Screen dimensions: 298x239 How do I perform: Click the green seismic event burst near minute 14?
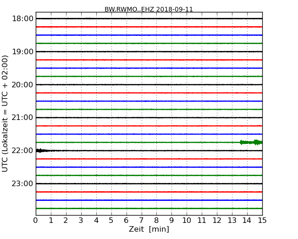[x=251, y=142]
